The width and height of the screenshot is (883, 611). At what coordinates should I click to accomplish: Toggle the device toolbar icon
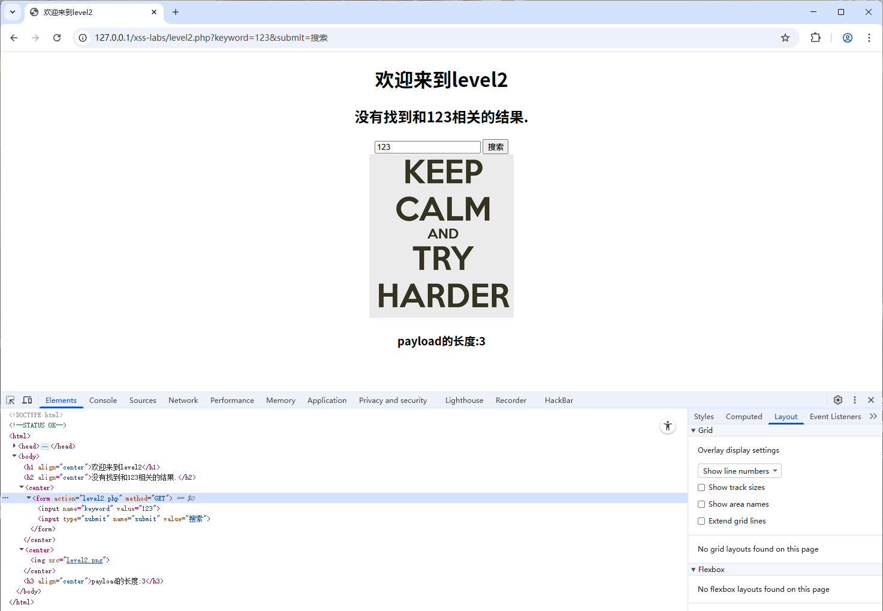(27, 400)
